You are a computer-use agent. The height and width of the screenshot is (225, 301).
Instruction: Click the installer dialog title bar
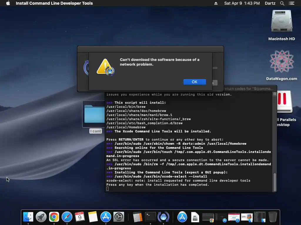(150, 49)
